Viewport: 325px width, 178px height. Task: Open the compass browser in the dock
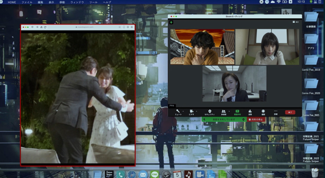click(x=132, y=175)
